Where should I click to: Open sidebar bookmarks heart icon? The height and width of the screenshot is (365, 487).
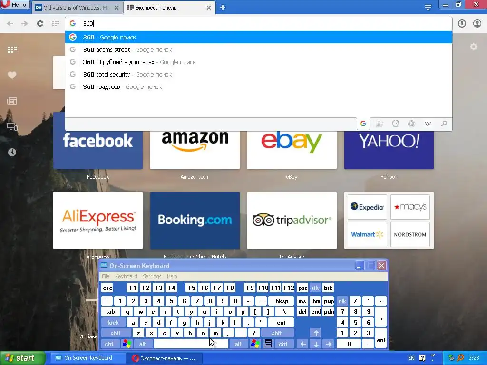pos(12,75)
